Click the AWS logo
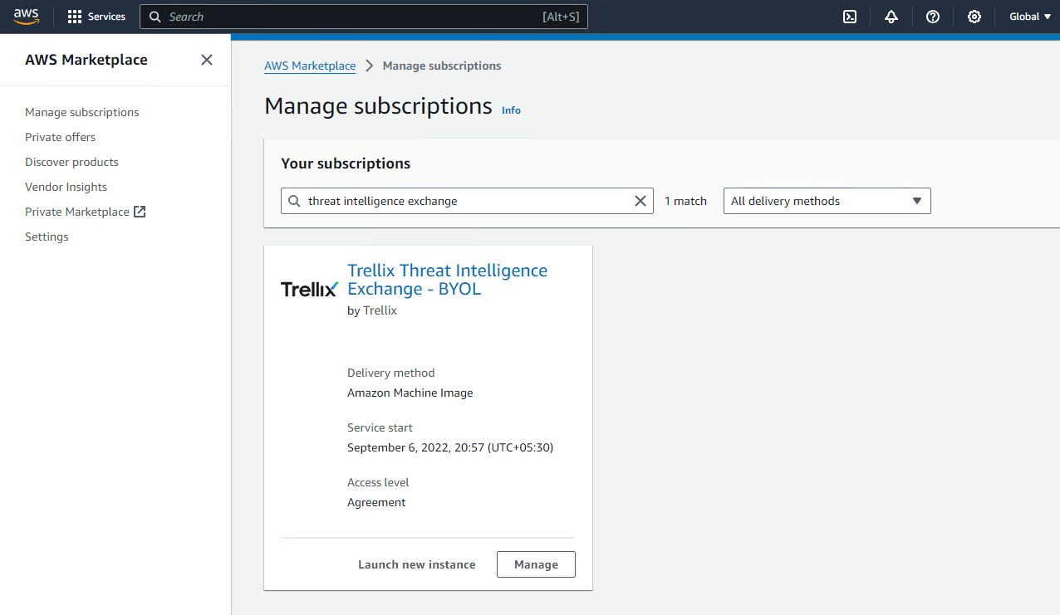Image resolution: width=1060 pixels, height=615 pixels. click(26, 17)
